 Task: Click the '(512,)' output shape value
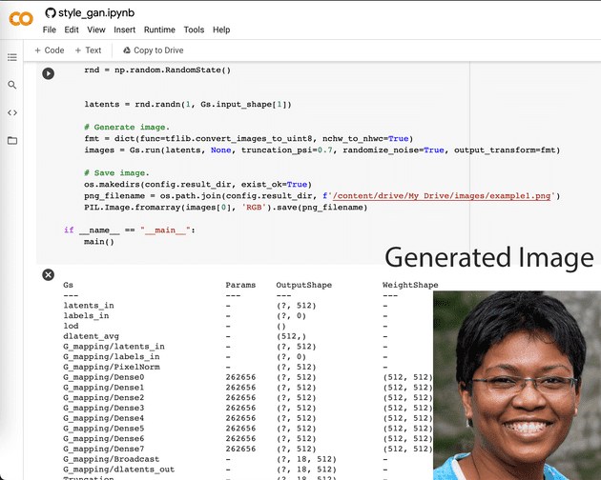291,336
